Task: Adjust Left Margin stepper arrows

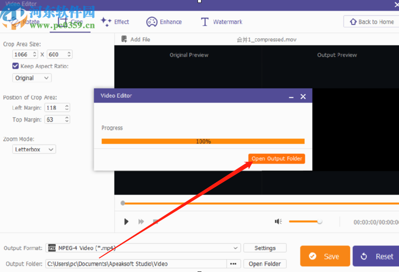Action: (x=66, y=107)
